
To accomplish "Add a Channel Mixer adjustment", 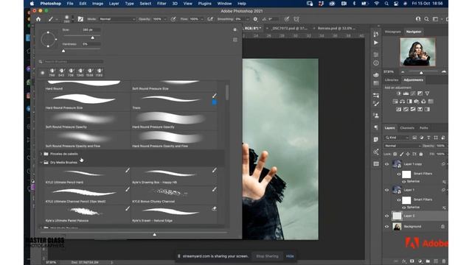I will coord(423,102).
